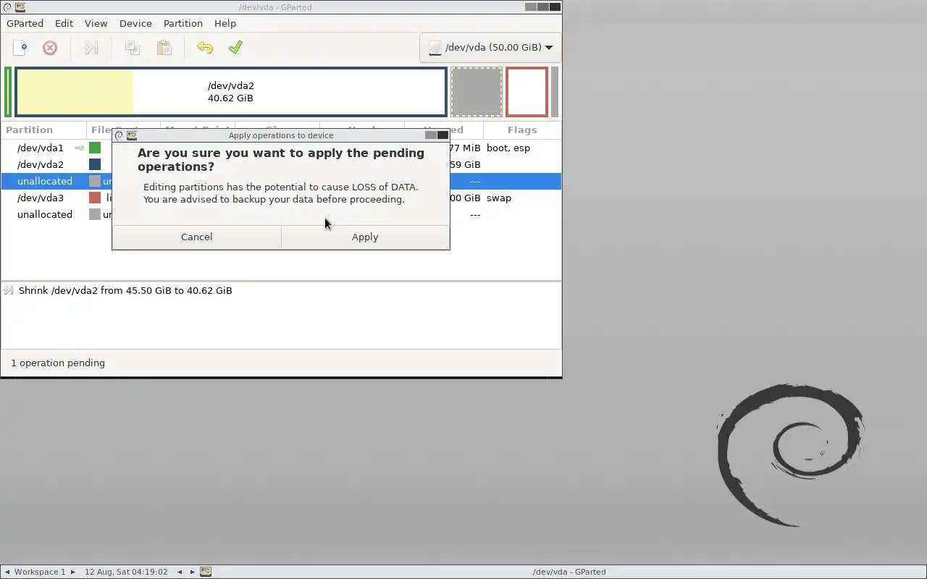927x579 pixels.
Task: Click the taskbar next window arrow
Action: [x=193, y=572]
